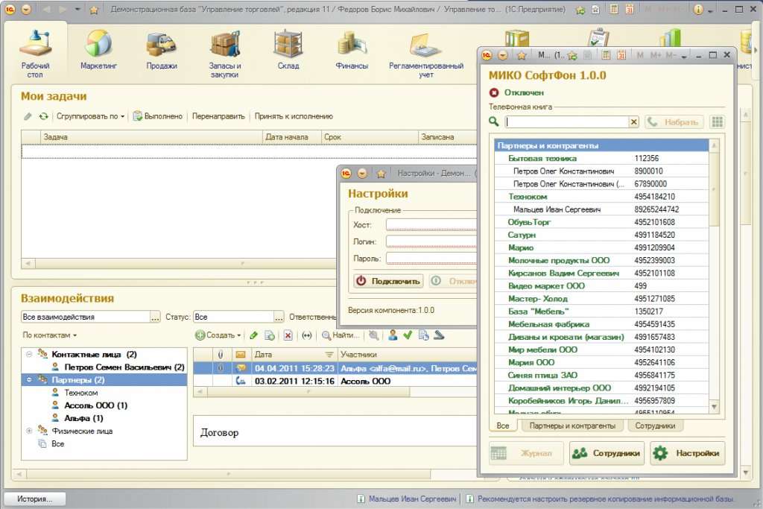The image size is (763, 509).
Task: Click the info icon in main title bar
Action: click(697, 9)
